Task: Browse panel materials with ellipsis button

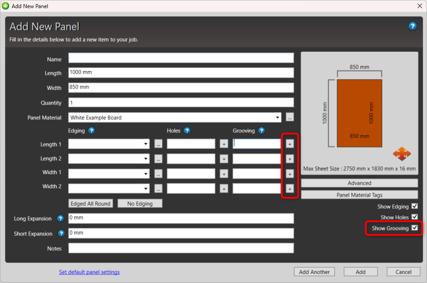Action: click(290, 118)
